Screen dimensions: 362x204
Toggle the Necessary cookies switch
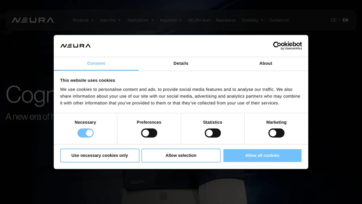[85, 133]
